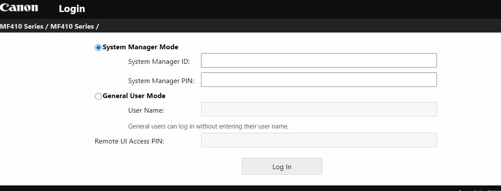
Task: Click the "Remote UI Access PIN:" label
Action: [129, 141]
